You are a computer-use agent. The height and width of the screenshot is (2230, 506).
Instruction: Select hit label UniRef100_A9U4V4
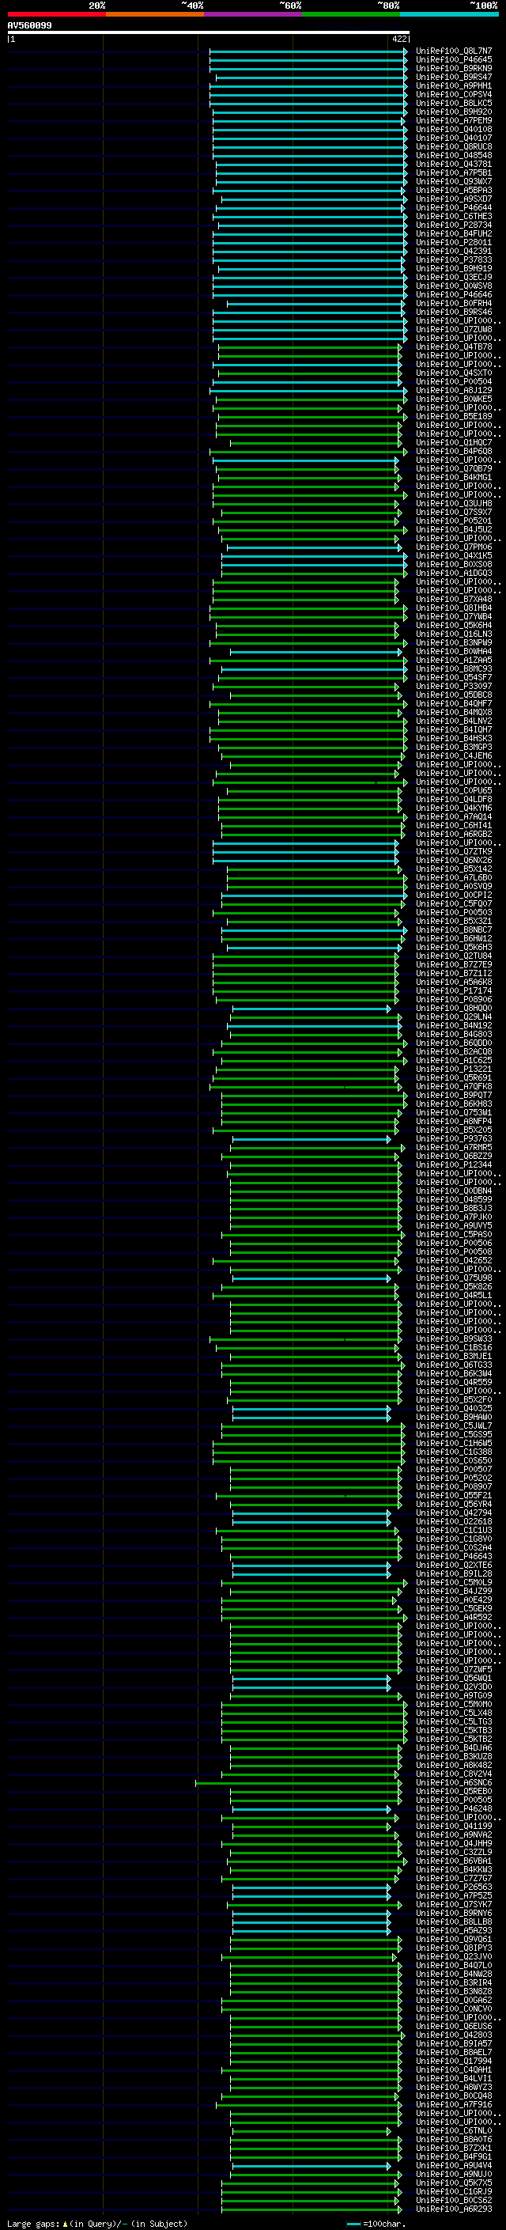[x=454, y=2165]
